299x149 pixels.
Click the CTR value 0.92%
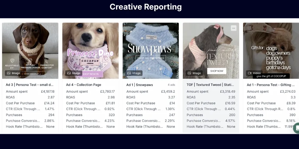pyautogui.click(x=110, y=109)
